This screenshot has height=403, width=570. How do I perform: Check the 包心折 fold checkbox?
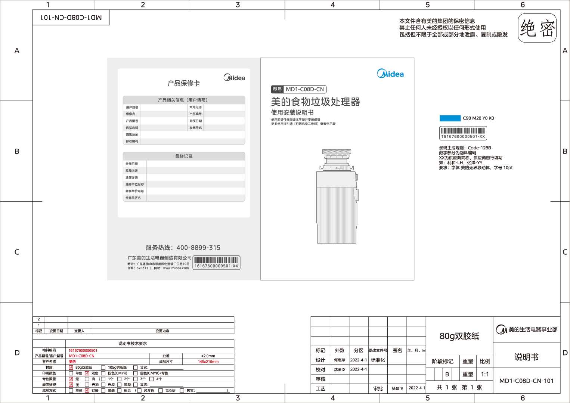(161, 390)
